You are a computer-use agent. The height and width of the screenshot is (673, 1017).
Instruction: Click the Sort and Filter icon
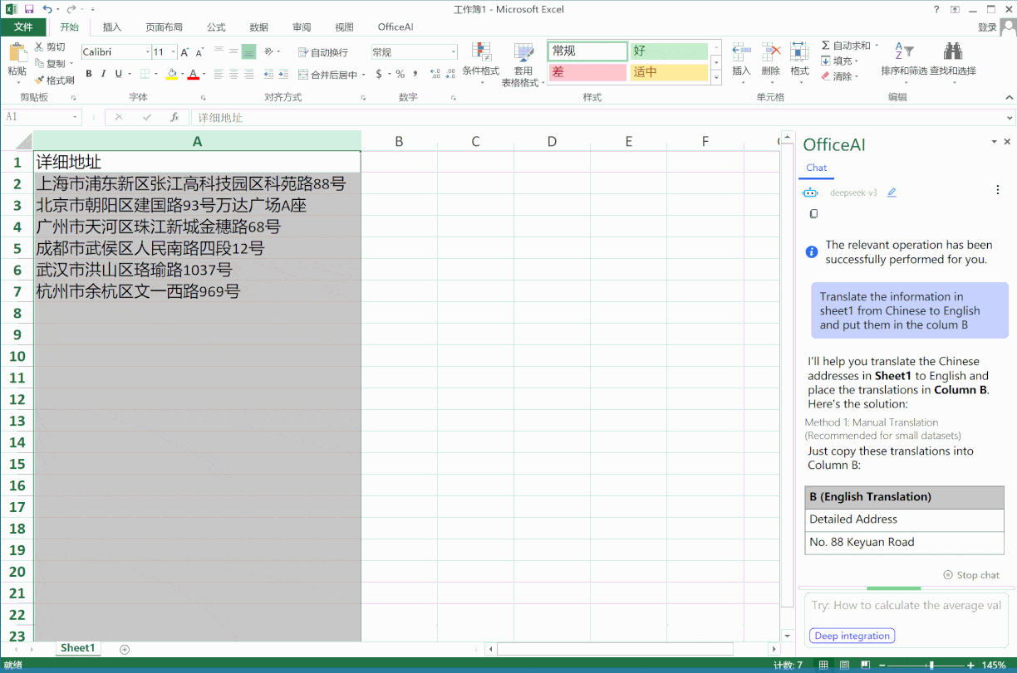click(x=903, y=52)
